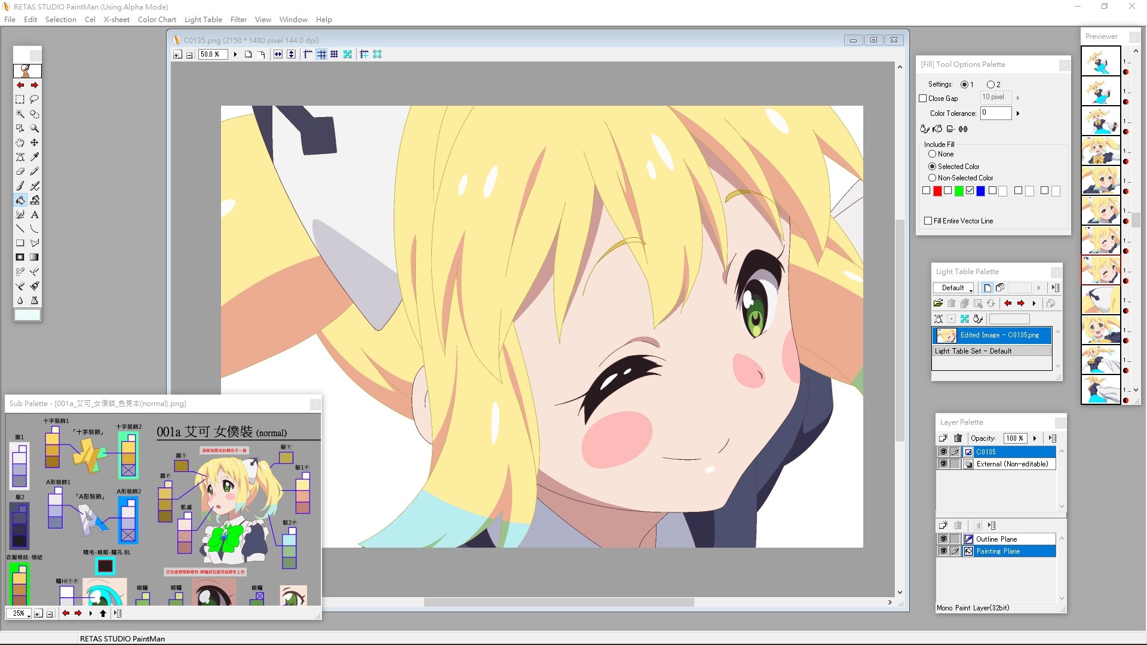Select the hand pan tool
Viewport: 1147px width, 645px height.
[x=20, y=143]
